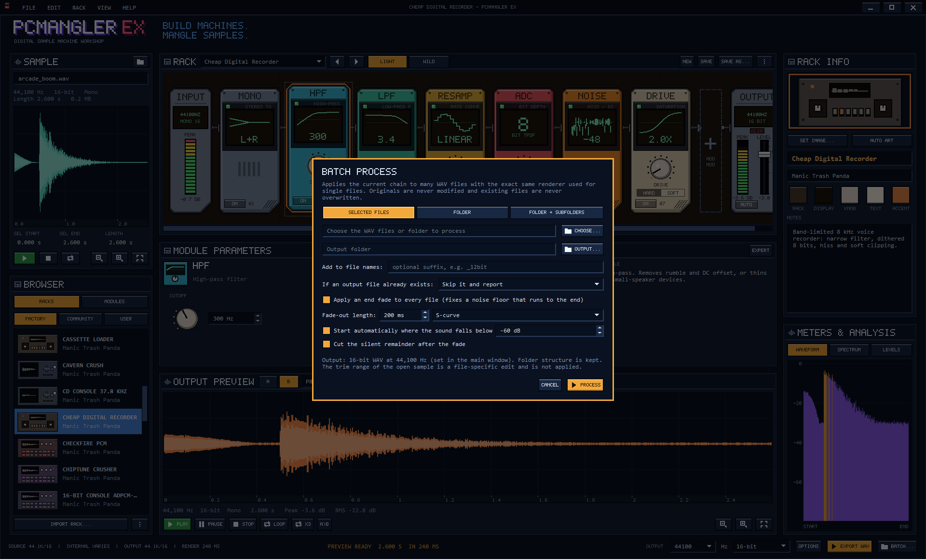Viewport: 926px width, 559px height.
Task: Zoom out the sample waveform
Action: click(99, 258)
